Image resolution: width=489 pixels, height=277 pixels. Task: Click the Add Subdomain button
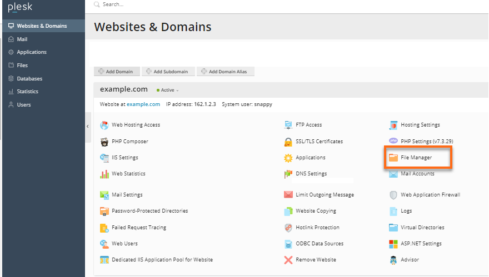tap(168, 72)
